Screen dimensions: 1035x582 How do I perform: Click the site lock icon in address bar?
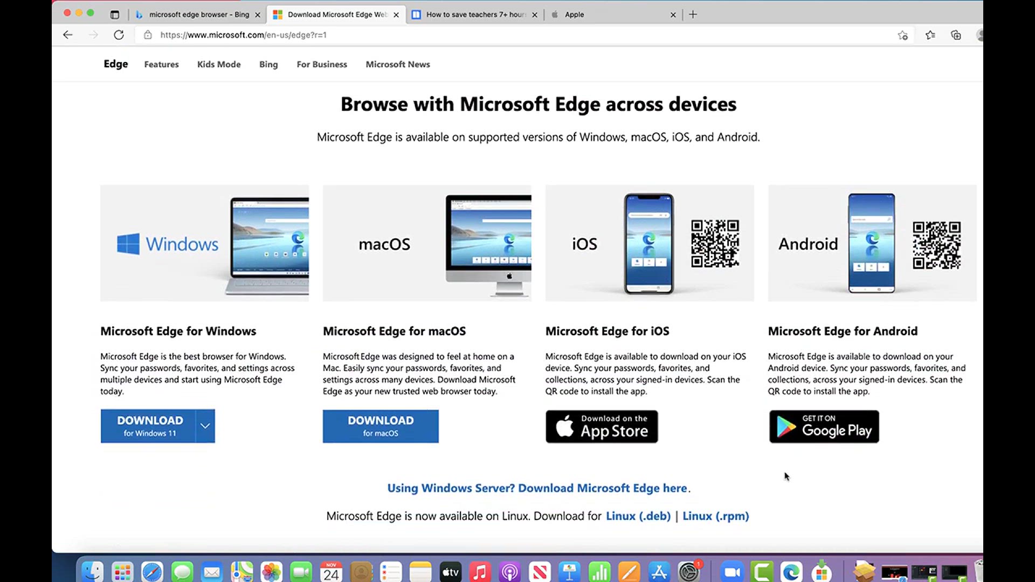tap(148, 35)
